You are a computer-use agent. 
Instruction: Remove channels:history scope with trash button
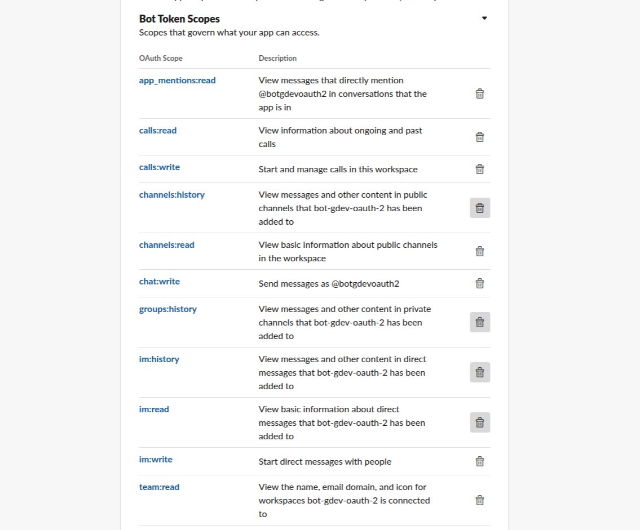click(x=480, y=208)
